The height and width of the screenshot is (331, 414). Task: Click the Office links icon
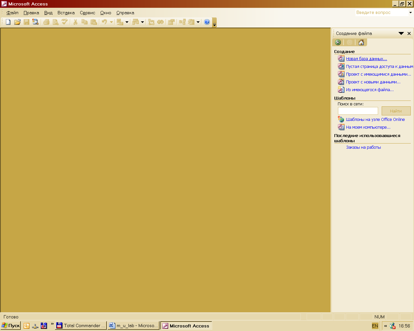pos(120,22)
